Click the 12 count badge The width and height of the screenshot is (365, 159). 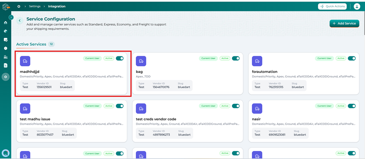51,44
